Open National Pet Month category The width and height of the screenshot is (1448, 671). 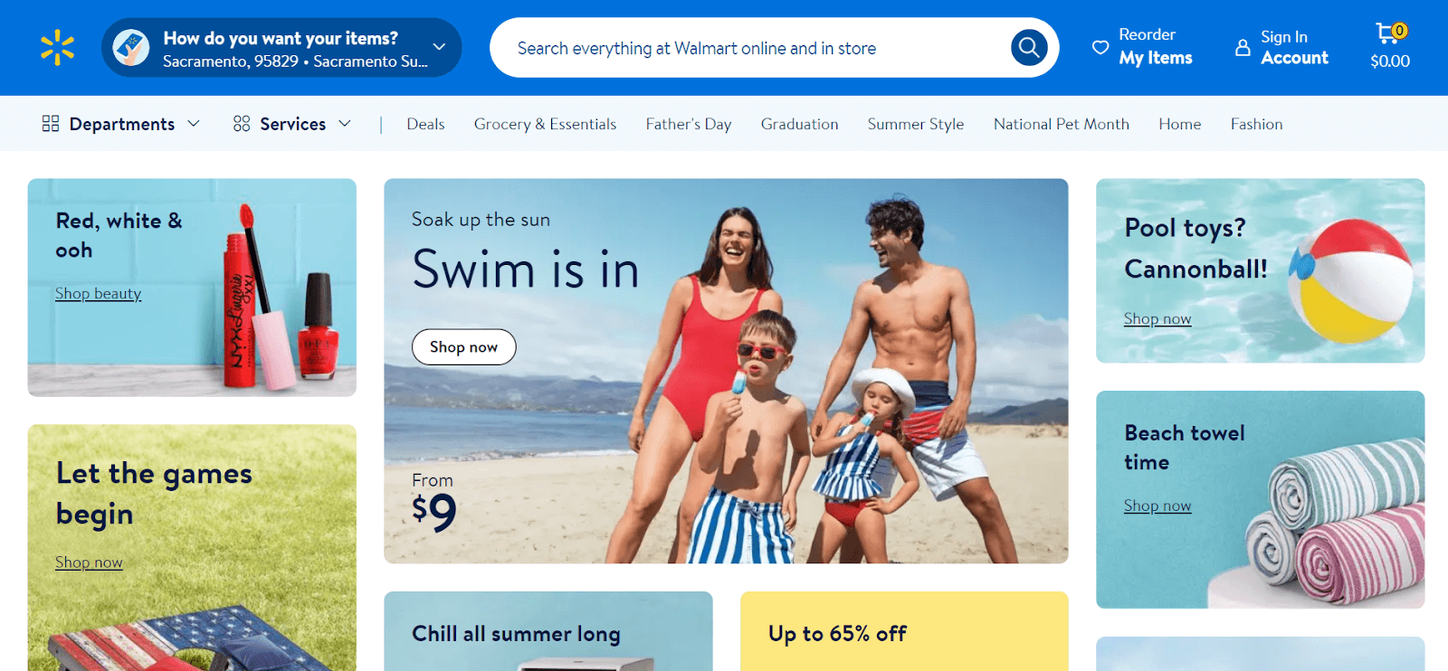1062,124
